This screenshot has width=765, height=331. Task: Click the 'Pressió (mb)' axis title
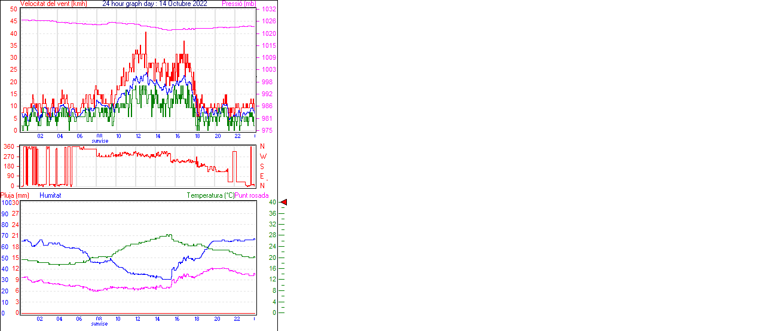click(x=238, y=4)
